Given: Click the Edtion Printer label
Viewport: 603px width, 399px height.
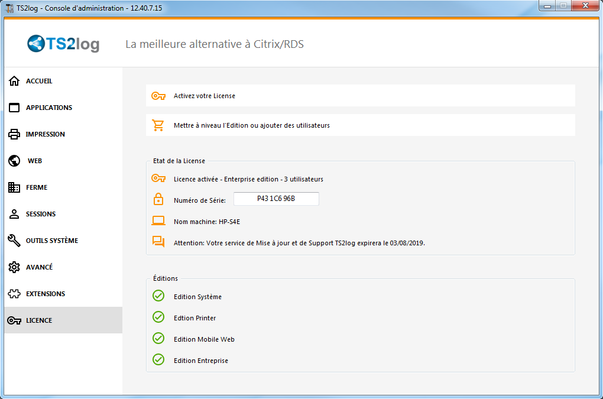Looking at the screenshot, I should pyautogui.click(x=194, y=318).
